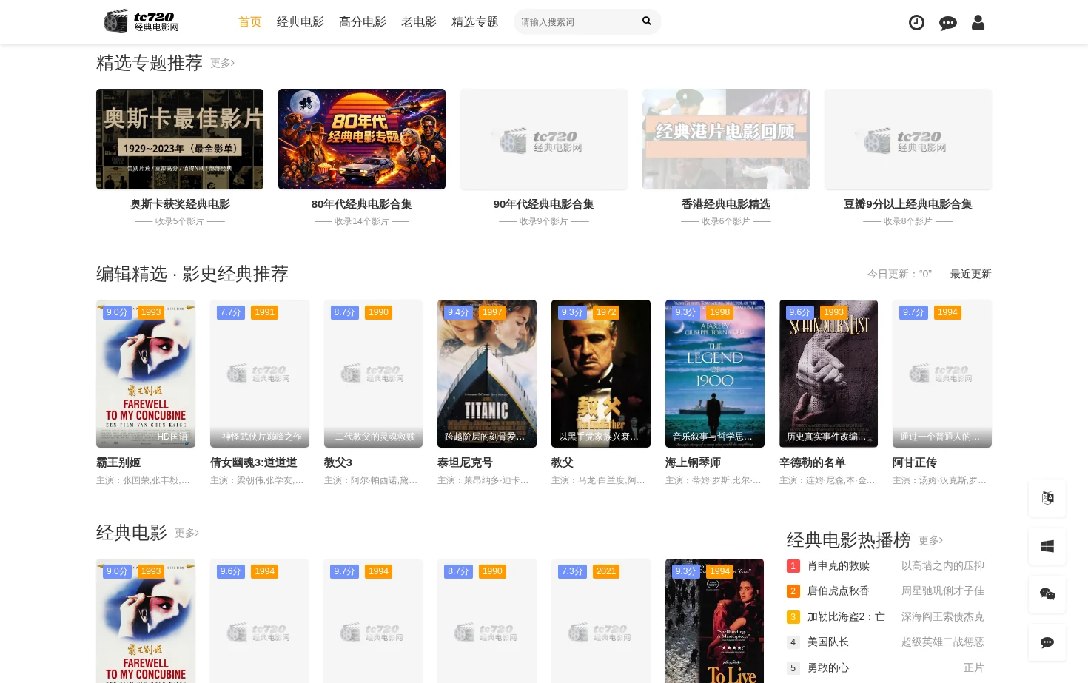1088x683 pixels.
Task: Click the 辛德勒的名单 movie title
Action: pyautogui.click(x=813, y=462)
